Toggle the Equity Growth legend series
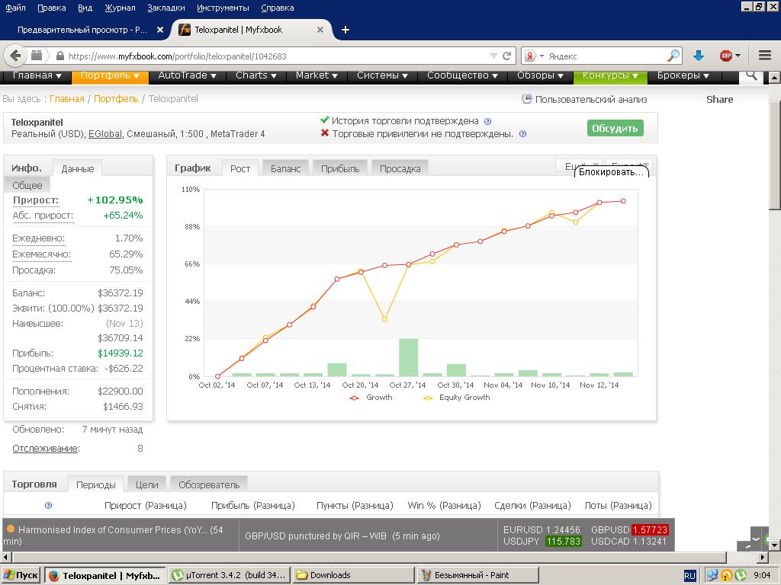 [x=457, y=398]
